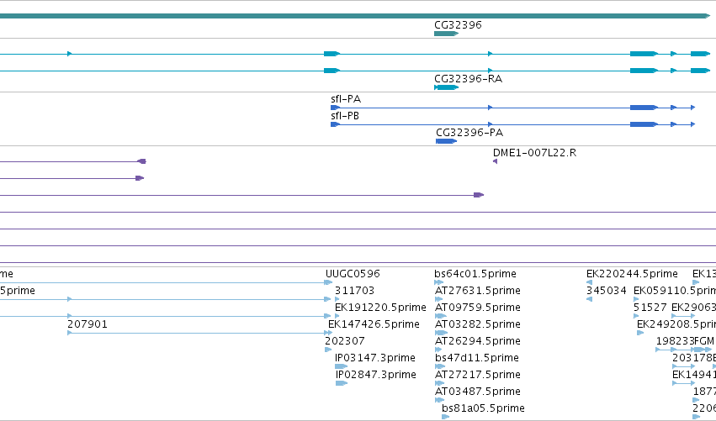
Task: Open AT26294.5prime EST
Action: (x=478, y=341)
